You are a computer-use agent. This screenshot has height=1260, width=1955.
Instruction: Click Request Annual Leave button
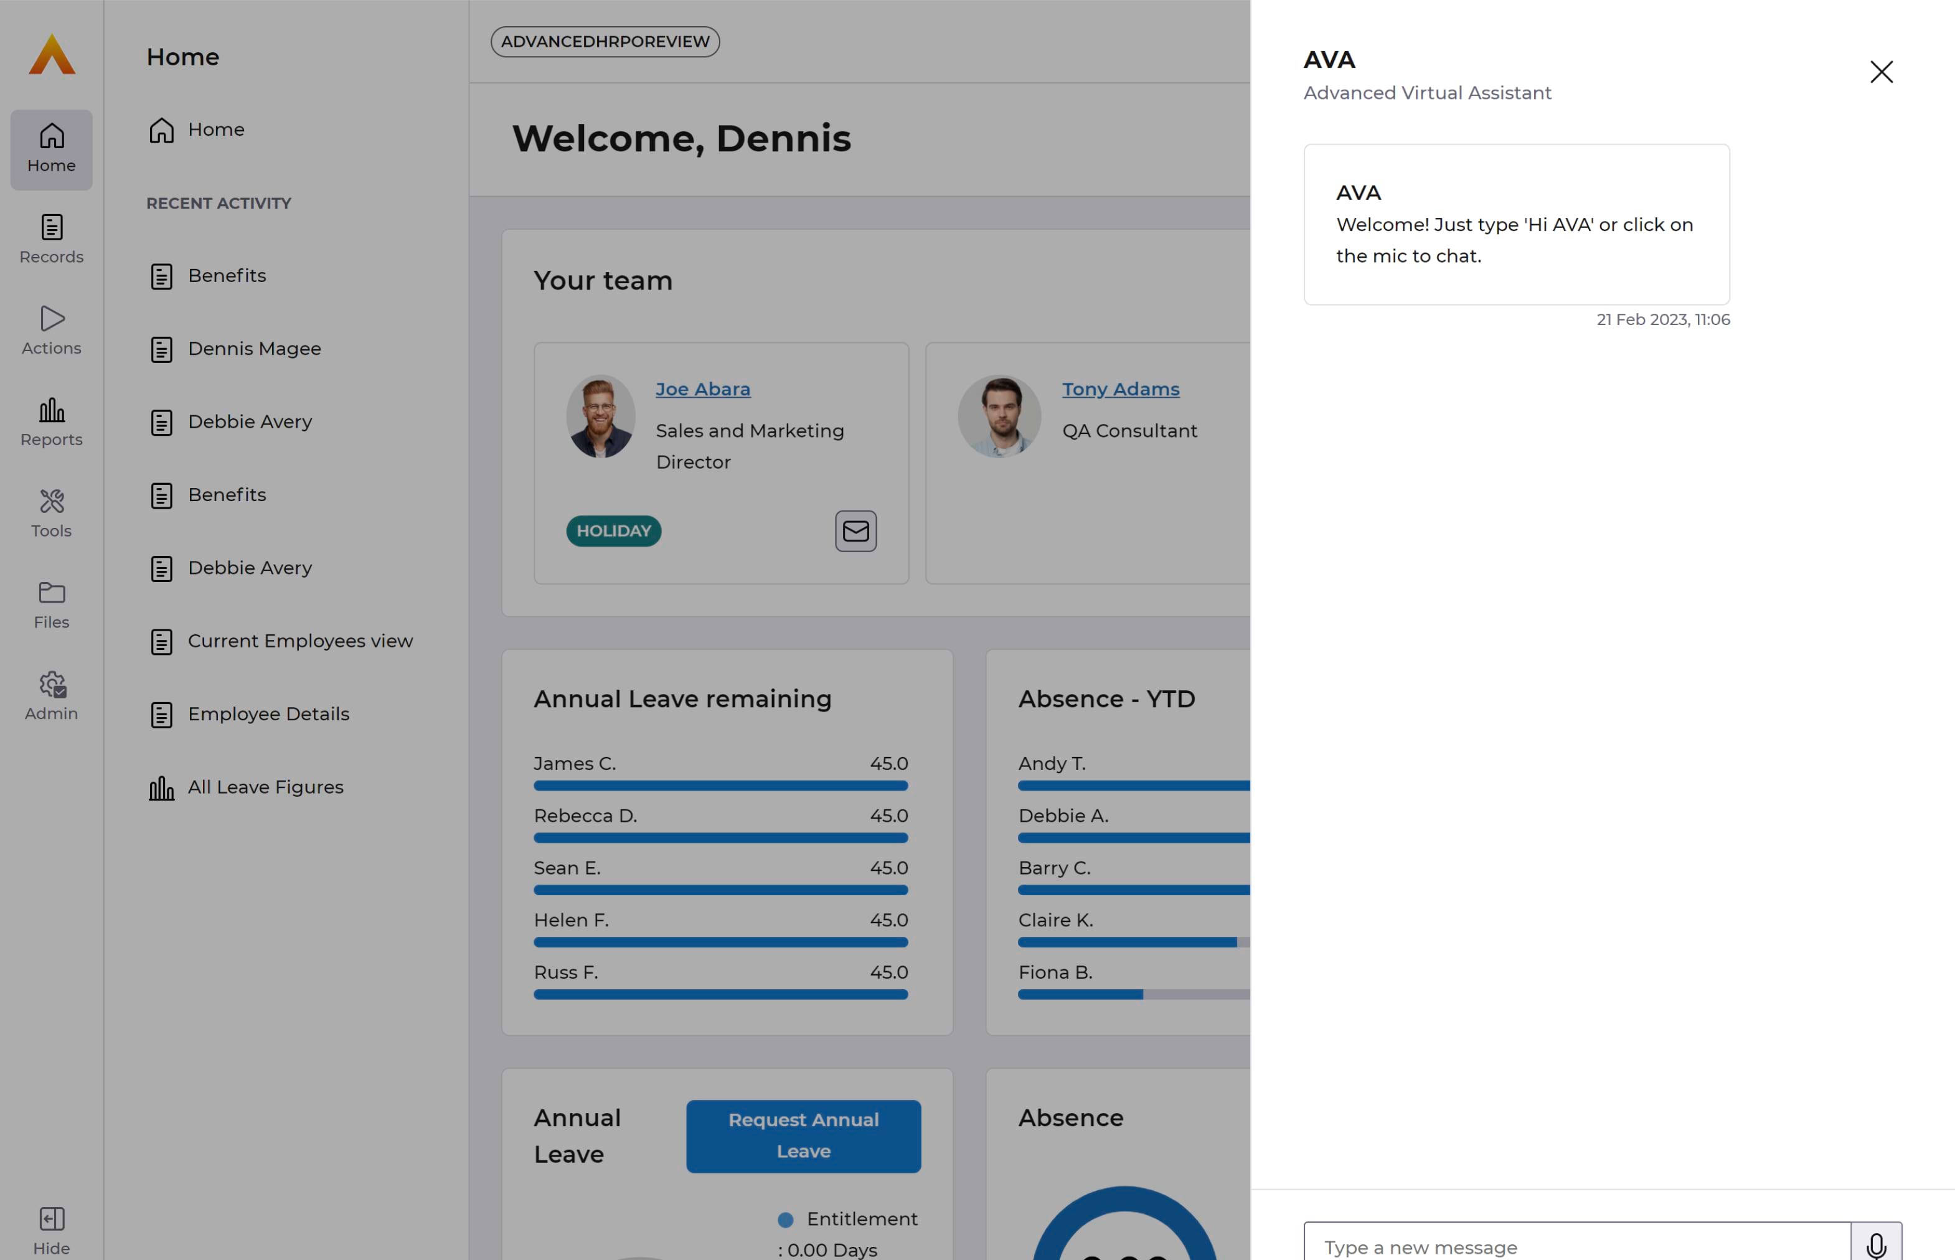[803, 1135]
